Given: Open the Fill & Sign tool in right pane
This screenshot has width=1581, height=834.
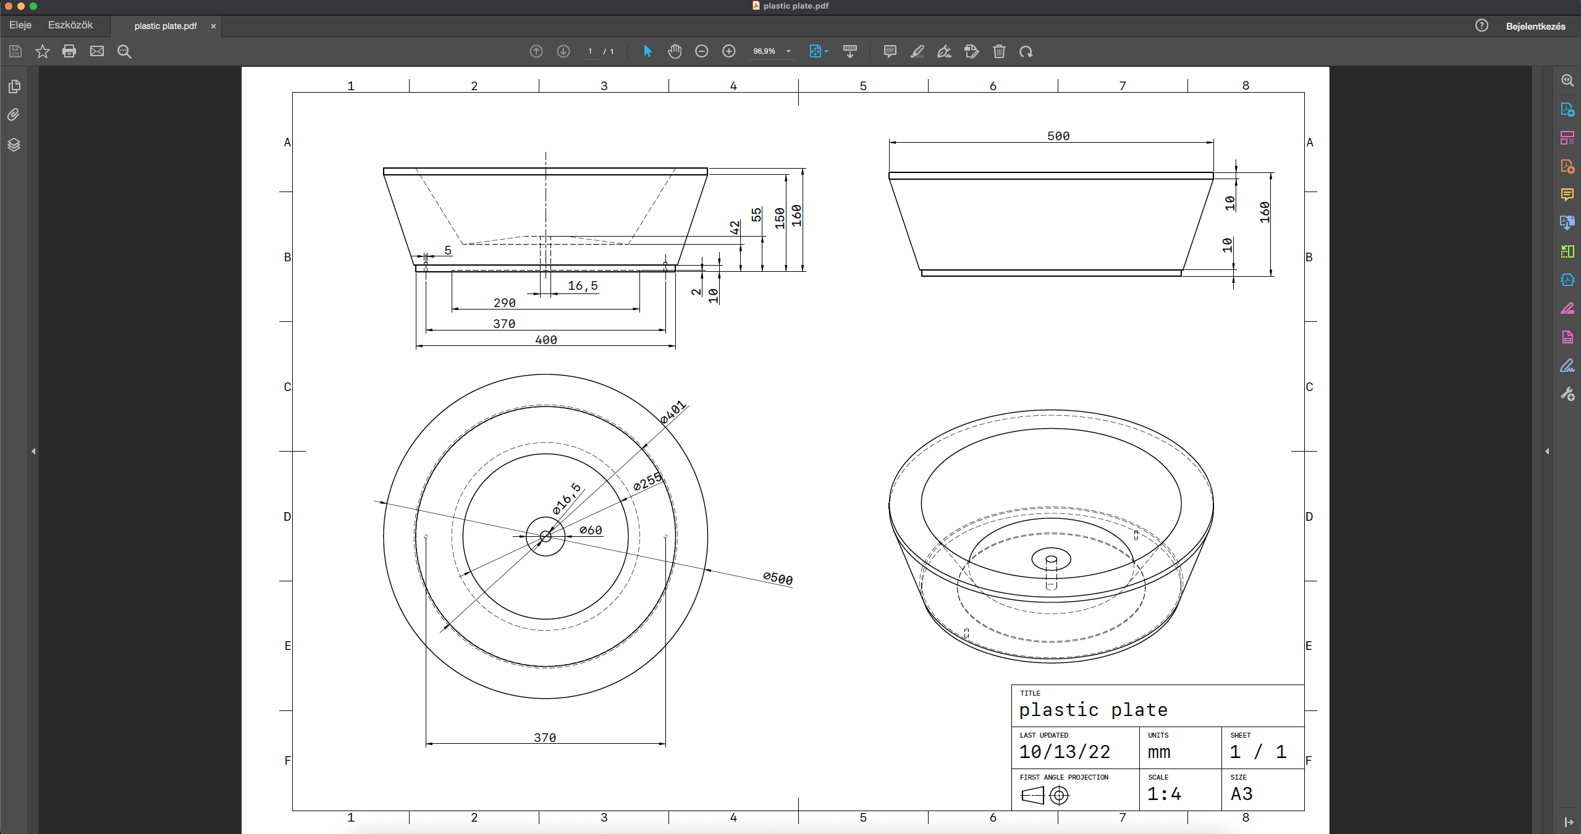Looking at the screenshot, I should tap(1567, 366).
